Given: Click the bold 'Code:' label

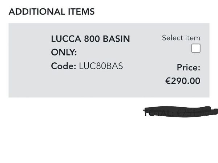Looking at the screenshot, I should [64, 66].
